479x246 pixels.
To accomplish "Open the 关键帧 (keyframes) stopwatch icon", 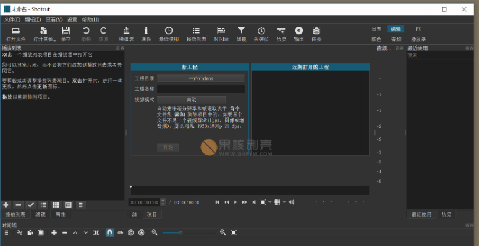I will 261,34.
